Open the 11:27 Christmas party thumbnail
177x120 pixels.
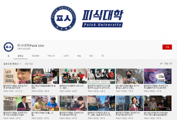[x=73, y=76]
